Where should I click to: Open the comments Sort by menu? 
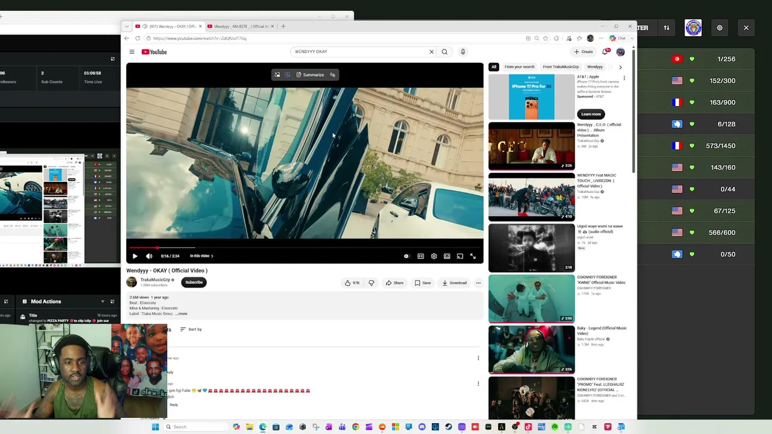point(191,329)
